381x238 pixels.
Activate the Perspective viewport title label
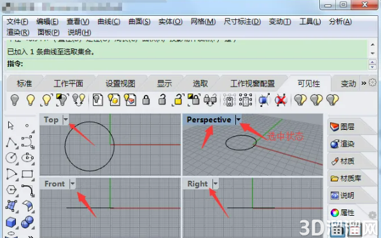click(x=209, y=120)
